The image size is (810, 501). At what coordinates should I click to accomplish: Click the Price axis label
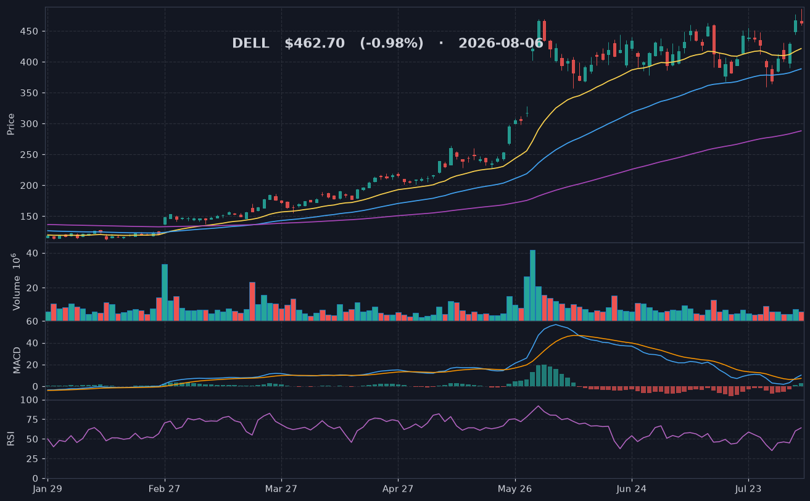click(x=11, y=124)
